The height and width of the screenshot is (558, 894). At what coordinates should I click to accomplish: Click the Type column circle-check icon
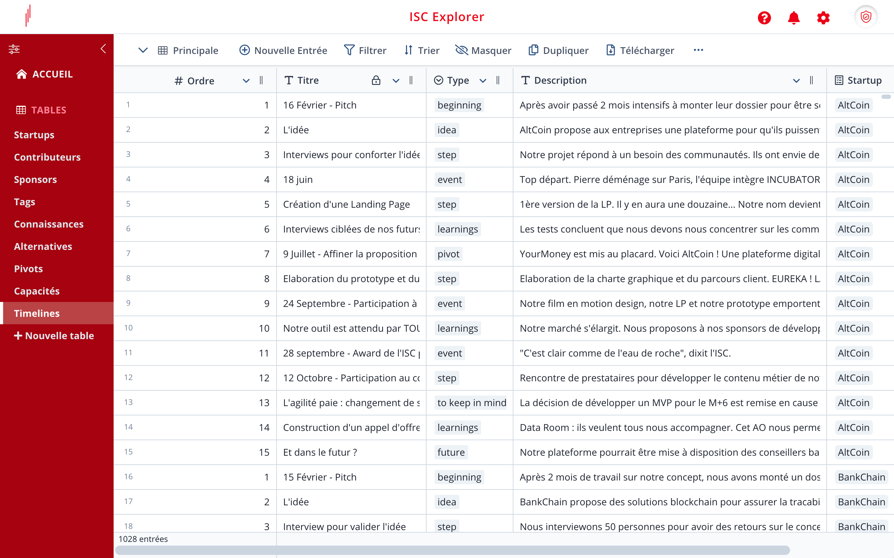(x=439, y=81)
